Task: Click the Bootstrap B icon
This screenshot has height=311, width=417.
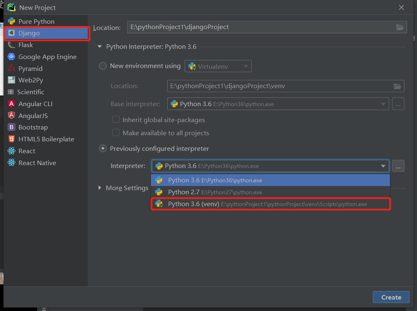Action: [11, 127]
